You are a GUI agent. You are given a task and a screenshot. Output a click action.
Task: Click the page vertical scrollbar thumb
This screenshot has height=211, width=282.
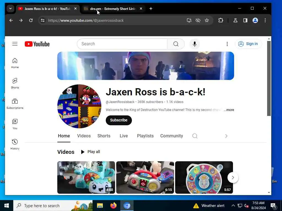point(269,78)
